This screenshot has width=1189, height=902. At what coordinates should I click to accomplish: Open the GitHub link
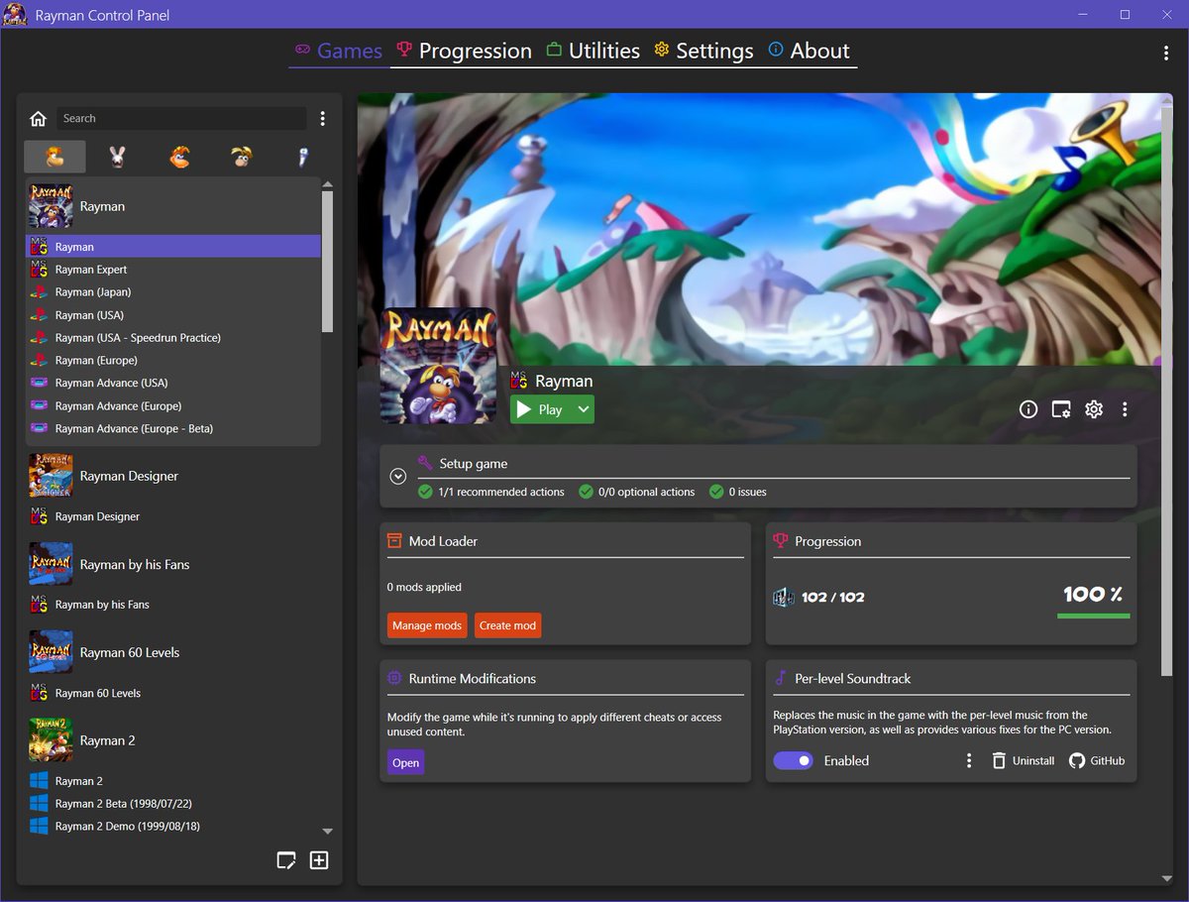pos(1097,760)
